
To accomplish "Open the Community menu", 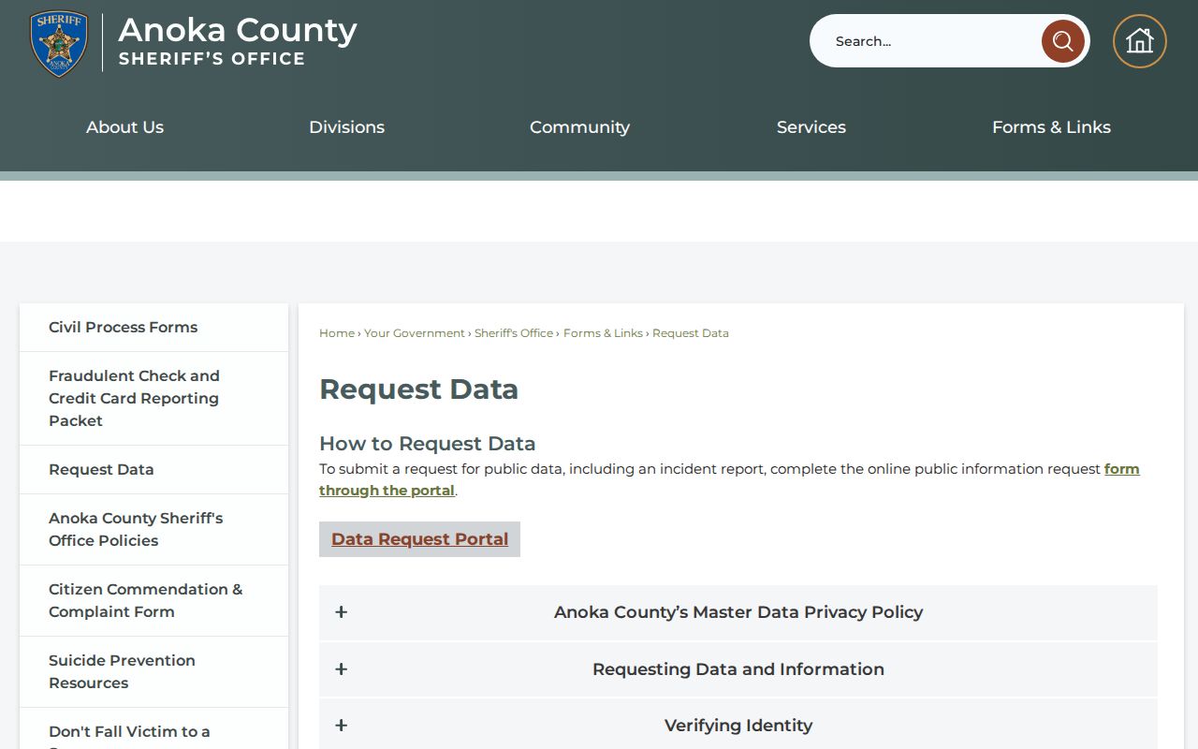I will click(x=579, y=127).
